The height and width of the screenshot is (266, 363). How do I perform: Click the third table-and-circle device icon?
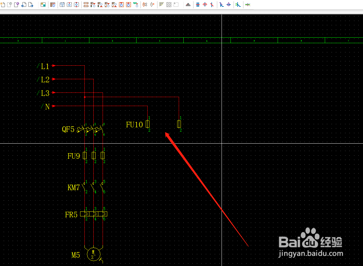107,5
